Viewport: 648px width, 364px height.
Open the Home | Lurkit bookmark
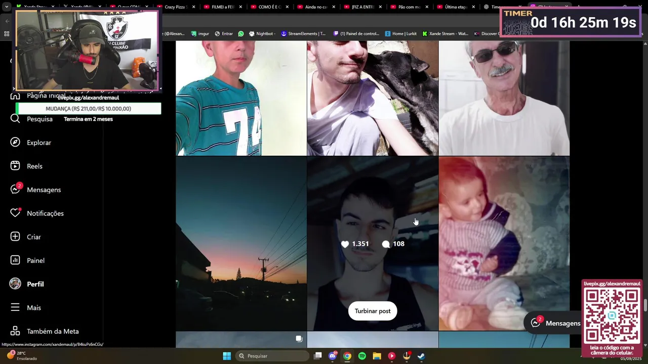(x=401, y=34)
